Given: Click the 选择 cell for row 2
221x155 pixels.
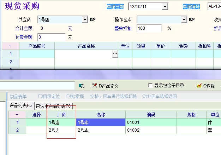Looking at the screenshot, I should tap(36, 130).
